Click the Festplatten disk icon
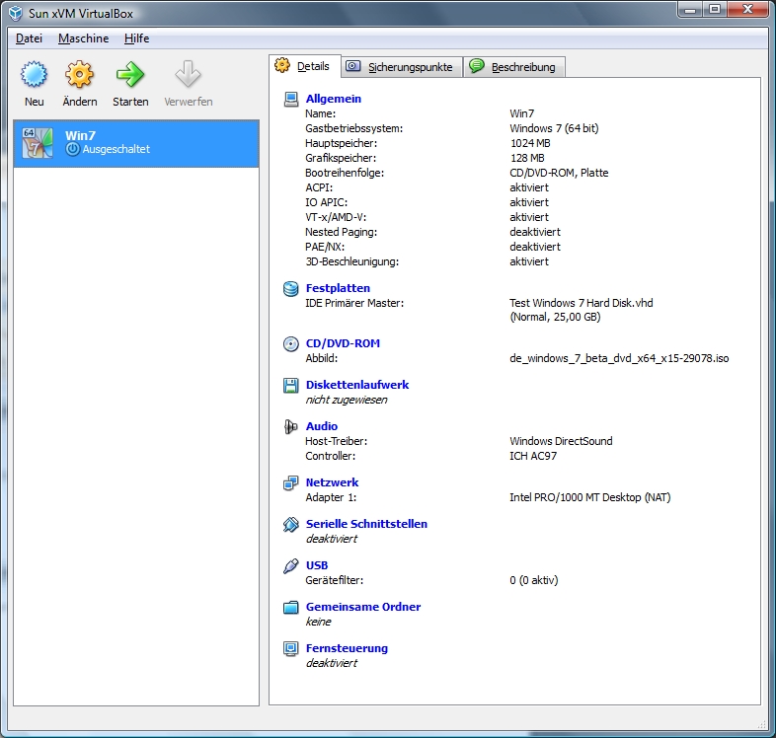This screenshot has height=738, width=776. (291, 289)
